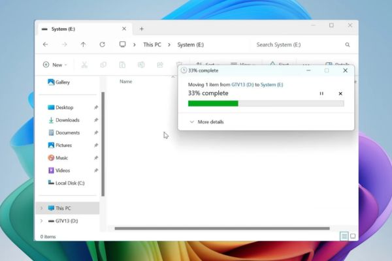392x261 pixels.
Task: Switch to details list view icon
Action: tap(344, 236)
